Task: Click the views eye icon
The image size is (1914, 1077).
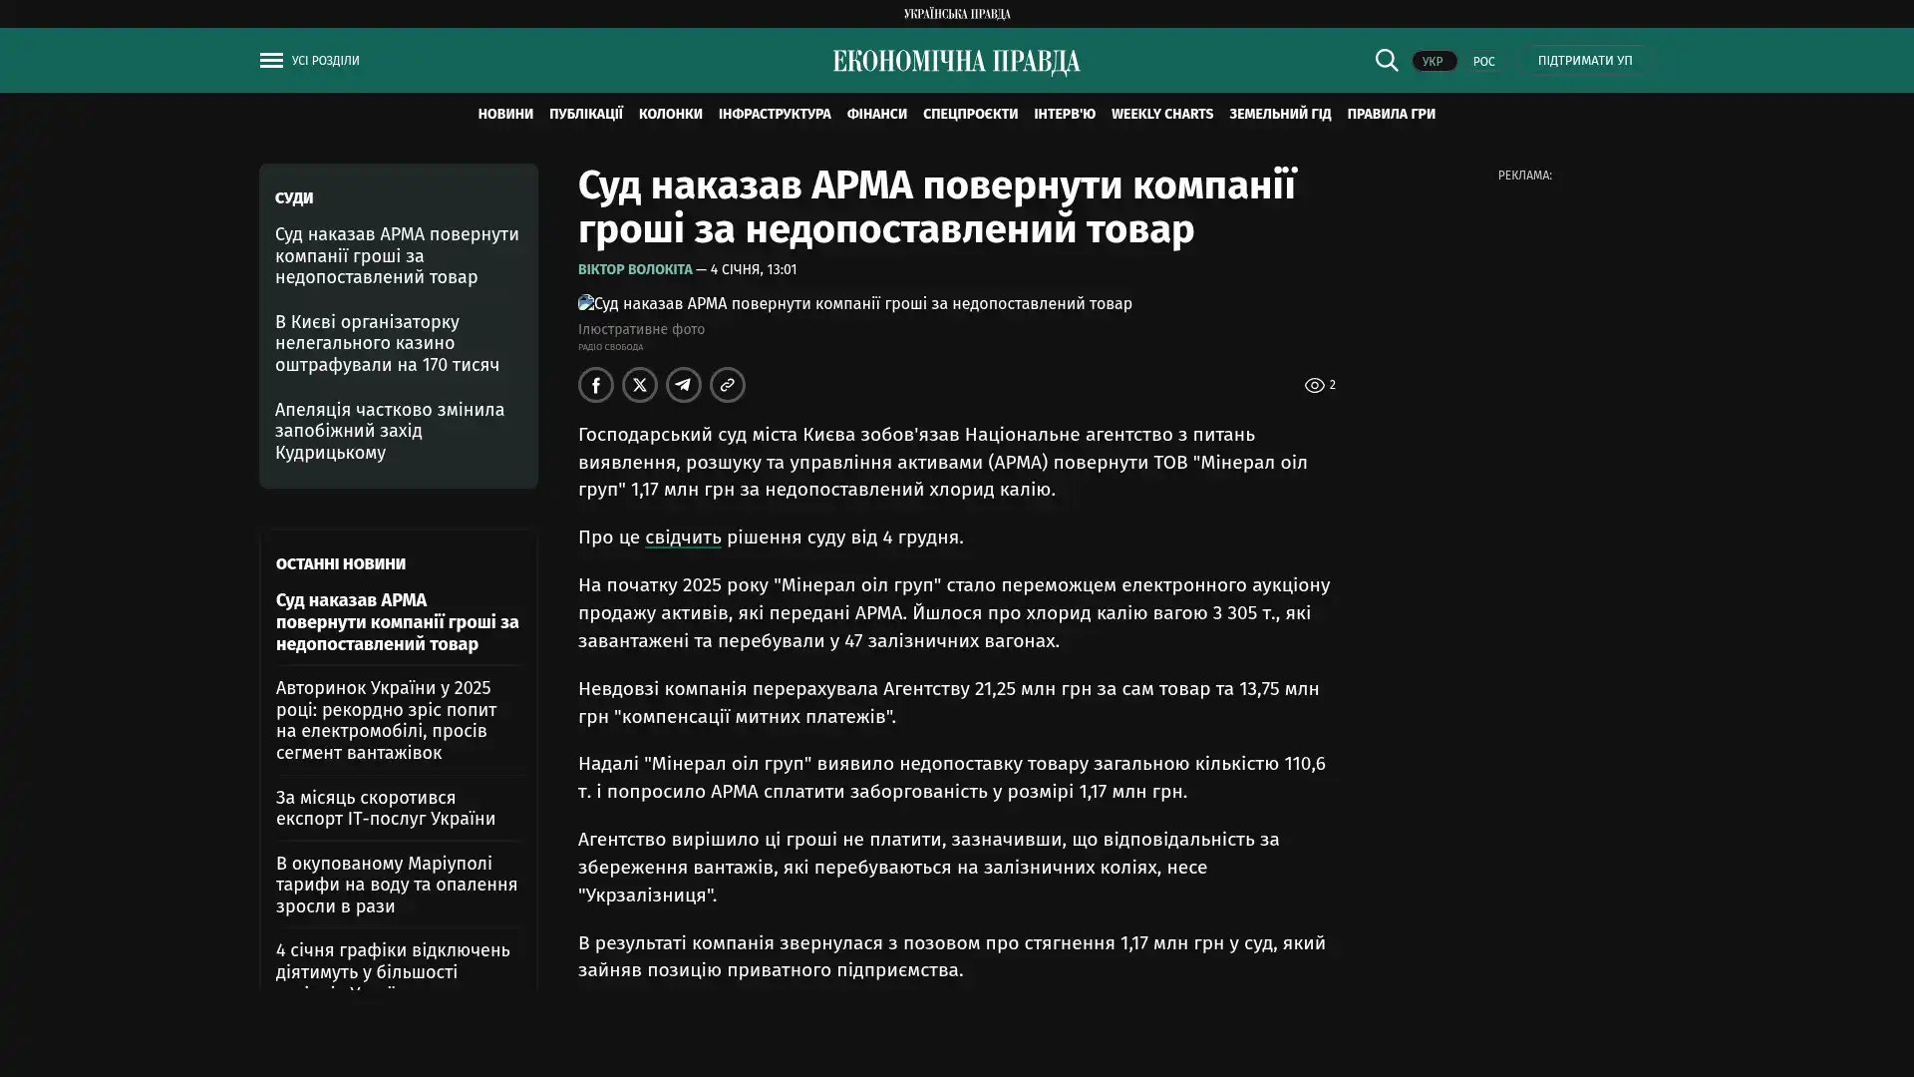Action: tap(1314, 385)
